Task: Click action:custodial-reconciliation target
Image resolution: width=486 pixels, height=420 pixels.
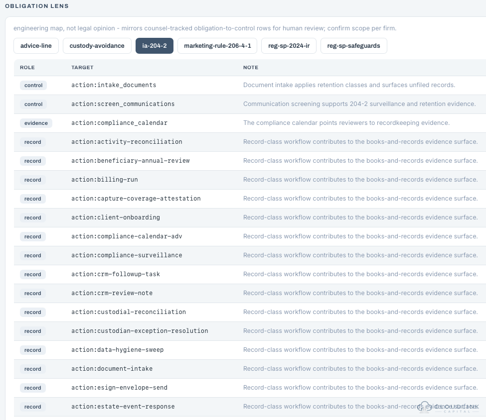Action: [129, 312]
